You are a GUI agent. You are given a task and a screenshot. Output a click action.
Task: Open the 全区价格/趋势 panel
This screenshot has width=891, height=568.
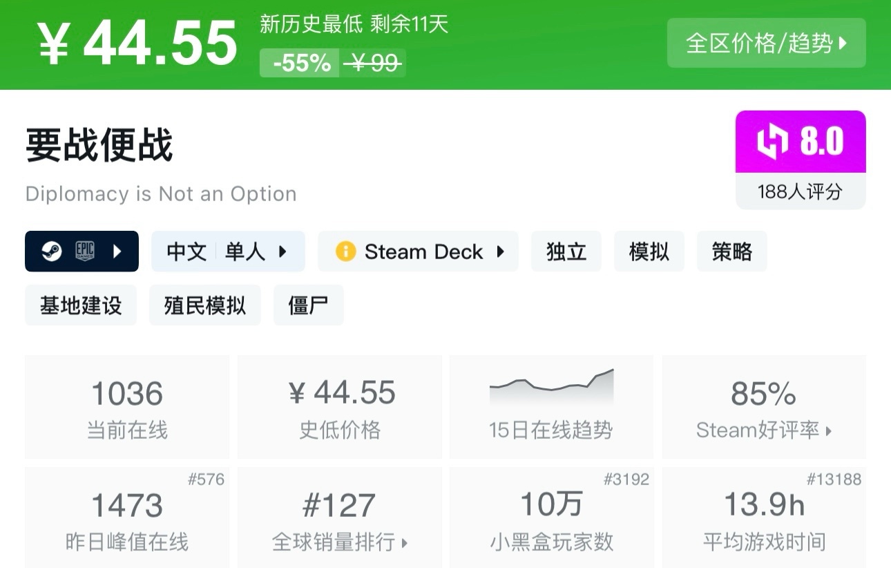(767, 44)
